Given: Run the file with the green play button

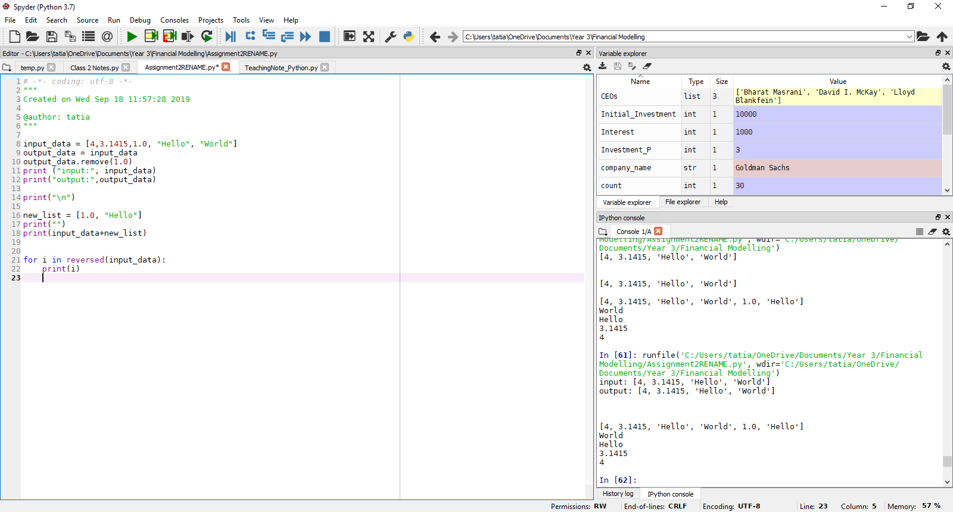Looking at the screenshot, I should point(132,37).
